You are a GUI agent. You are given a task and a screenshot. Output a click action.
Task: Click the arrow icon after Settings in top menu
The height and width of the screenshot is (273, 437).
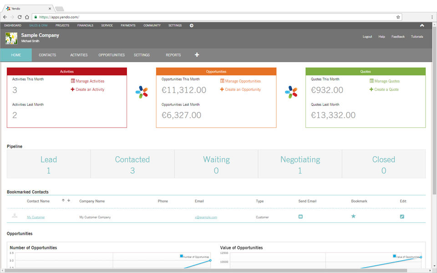(192, 25)
